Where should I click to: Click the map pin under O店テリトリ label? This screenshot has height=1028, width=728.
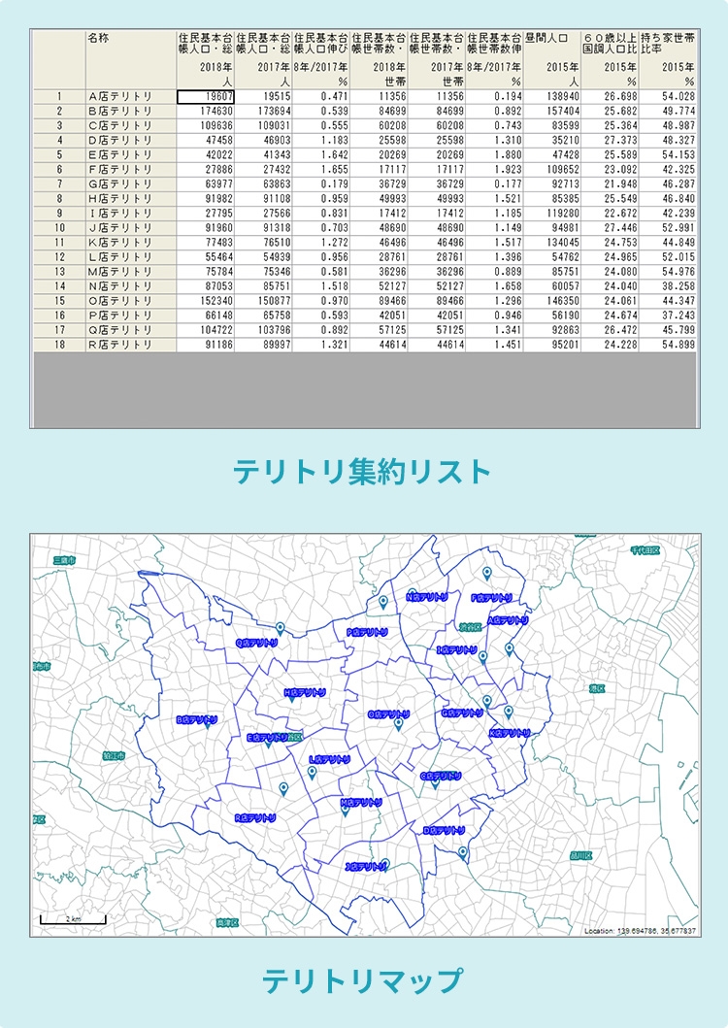tap(398, 724)
